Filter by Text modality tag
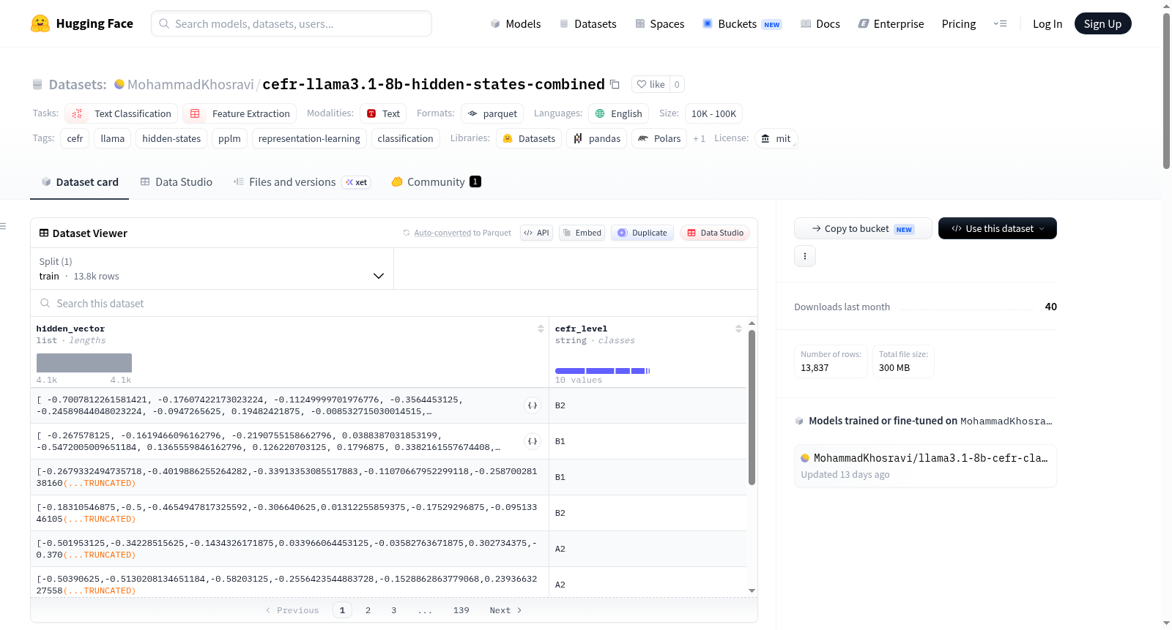The width and height of the screenshot is (1172, 630). point(383,113)
